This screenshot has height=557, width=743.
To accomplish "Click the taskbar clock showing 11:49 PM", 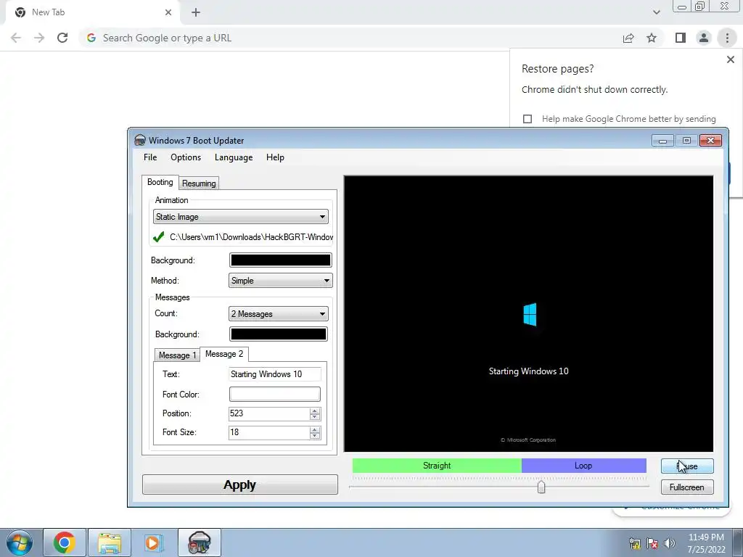I will pos(707,543).
